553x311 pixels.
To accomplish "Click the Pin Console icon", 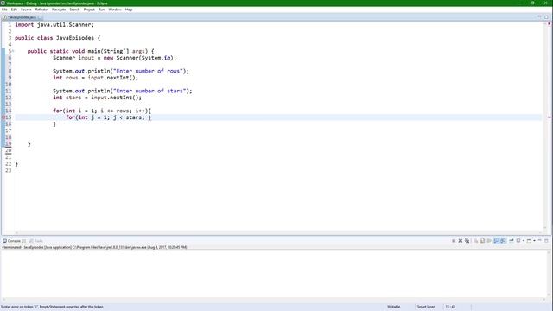I will (x=512, y=241).
